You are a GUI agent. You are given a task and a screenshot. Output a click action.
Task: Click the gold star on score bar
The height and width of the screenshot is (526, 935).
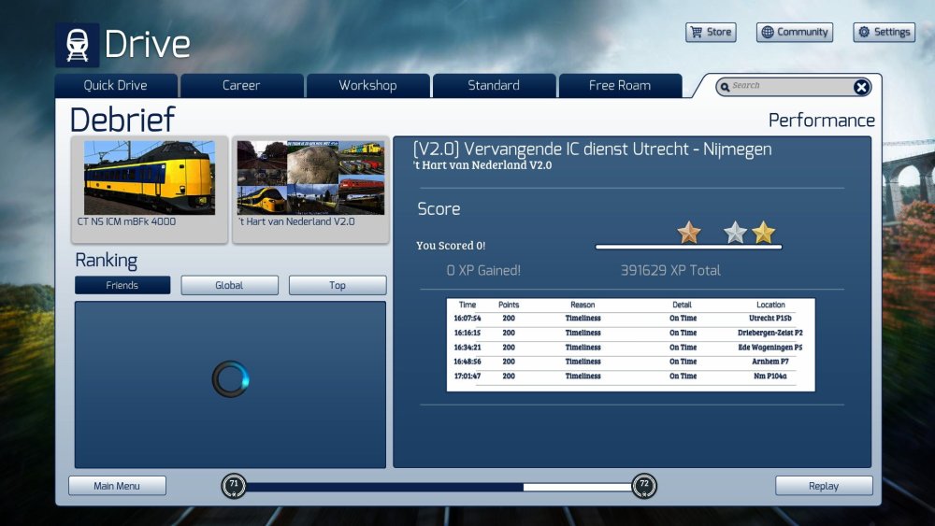pos(764,233)
